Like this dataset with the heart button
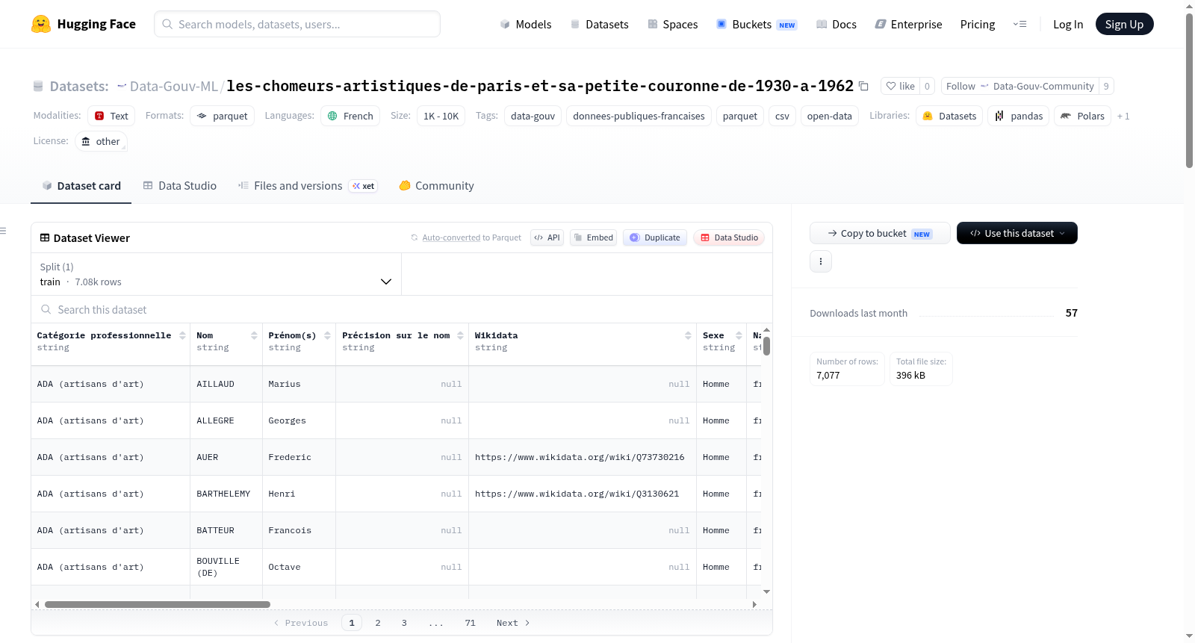Image resolution: width=1195 pixels, height=643 pixels. 900,86
